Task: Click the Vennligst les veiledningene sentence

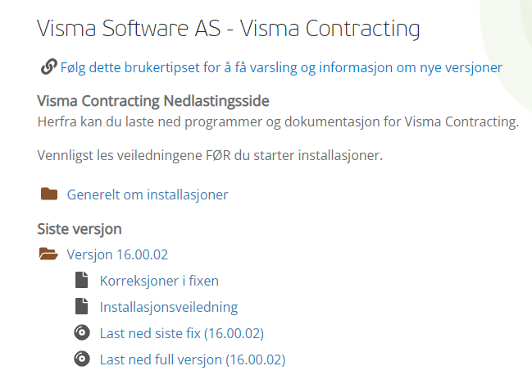Action: pyautogui.click(x=210, y=156)
